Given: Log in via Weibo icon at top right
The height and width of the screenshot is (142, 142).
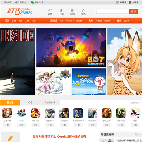Looking at the screenshot, I should (x=117, y=2).
